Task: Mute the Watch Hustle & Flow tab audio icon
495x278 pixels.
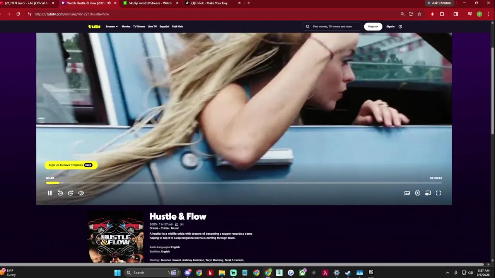Action: coord(109,3)
